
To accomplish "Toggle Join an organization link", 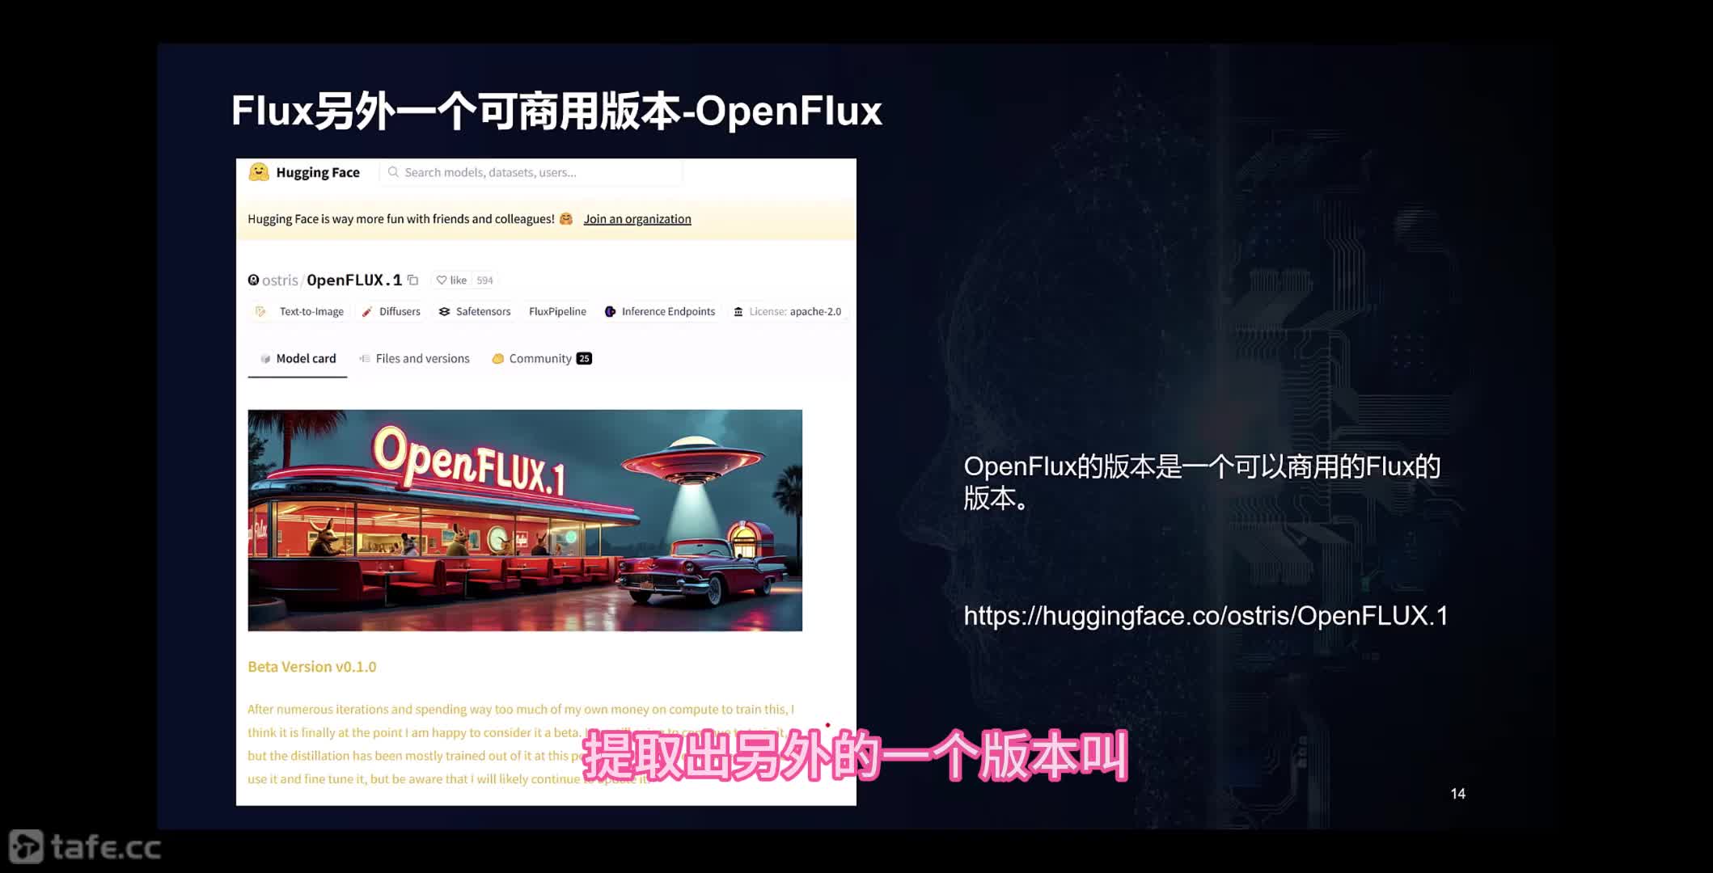I will [x=637, y=218].
